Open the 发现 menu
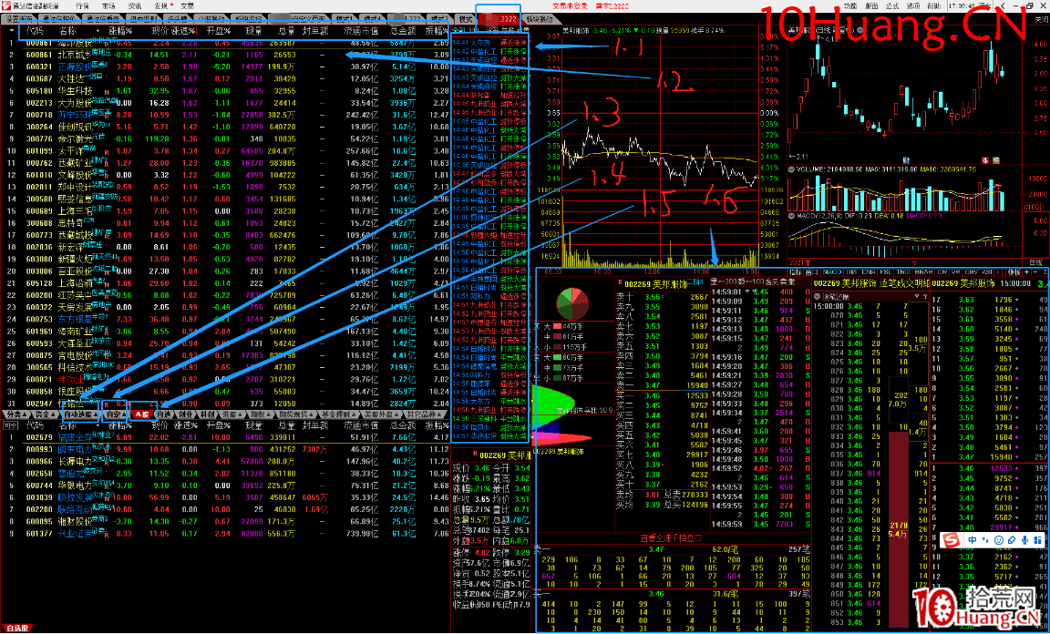 160,5
